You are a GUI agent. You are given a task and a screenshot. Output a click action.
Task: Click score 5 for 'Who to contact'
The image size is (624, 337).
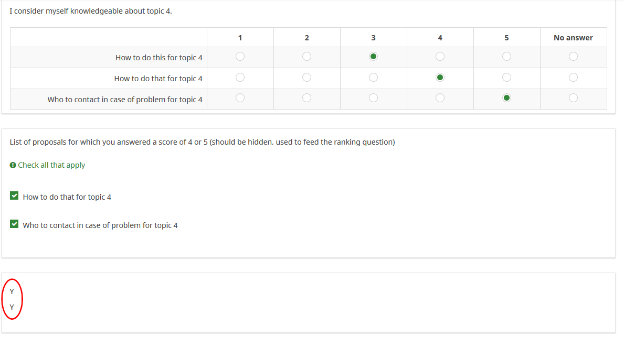tap(506, 97)
